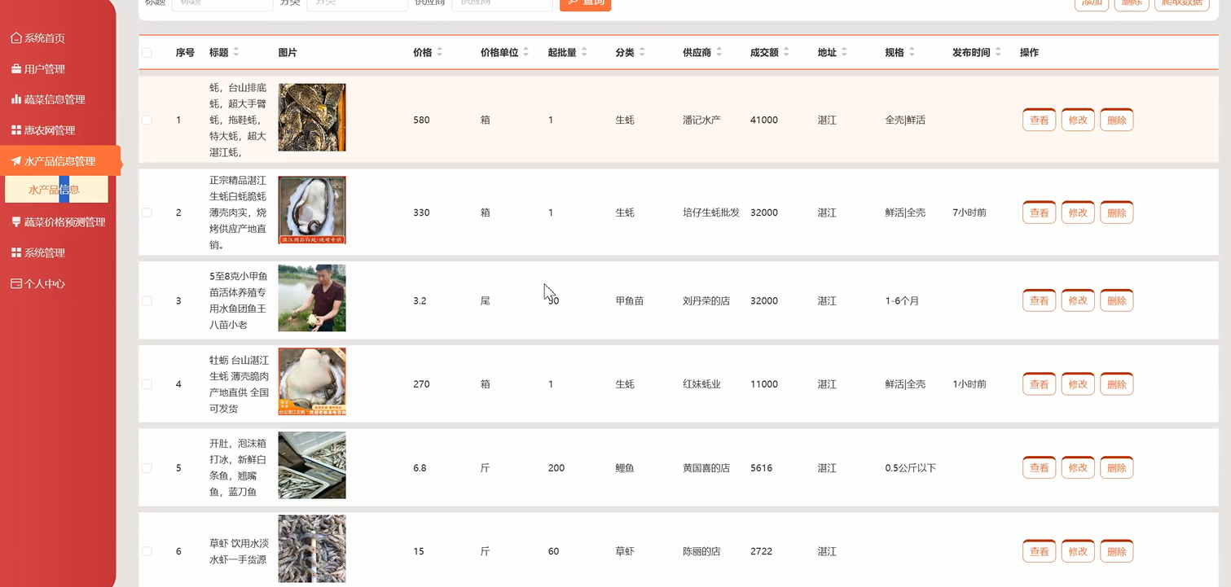
Task: Tick the select-all checkbox in table header
Action: click(147, 53)
